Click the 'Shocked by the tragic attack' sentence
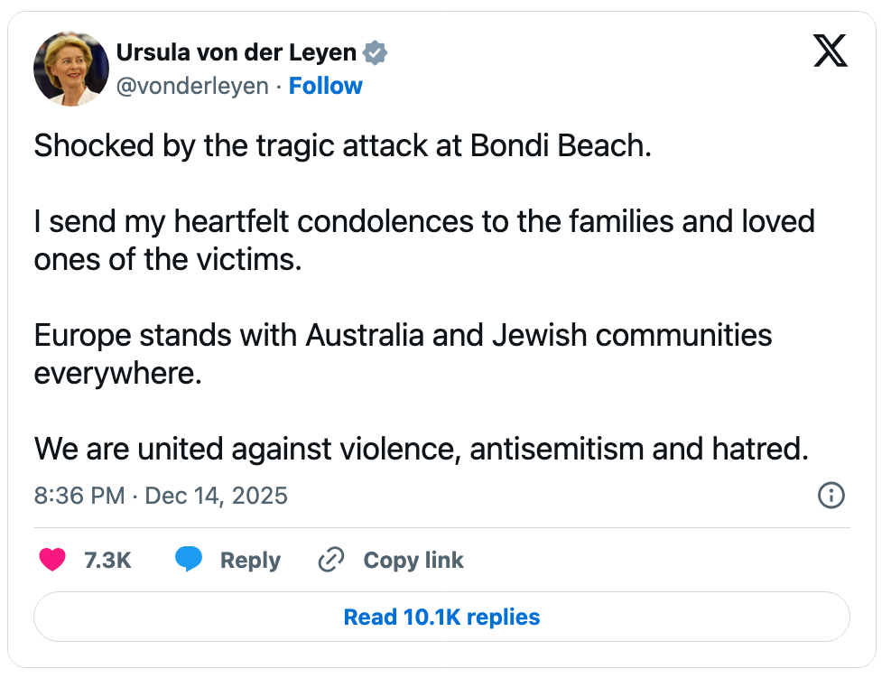The width and height of the screenshot is (891, 678). 342,146
